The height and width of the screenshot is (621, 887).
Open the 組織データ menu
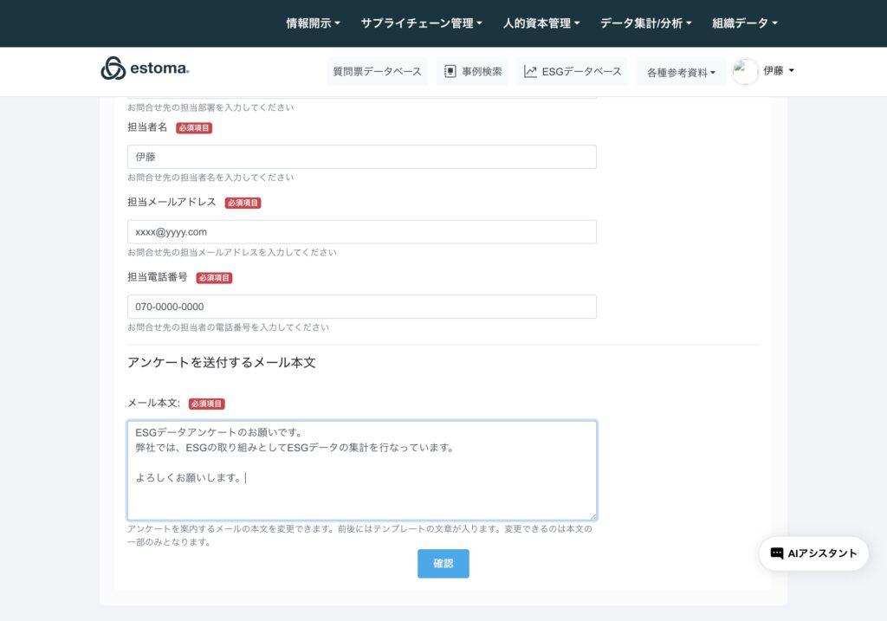pos(745,23)
